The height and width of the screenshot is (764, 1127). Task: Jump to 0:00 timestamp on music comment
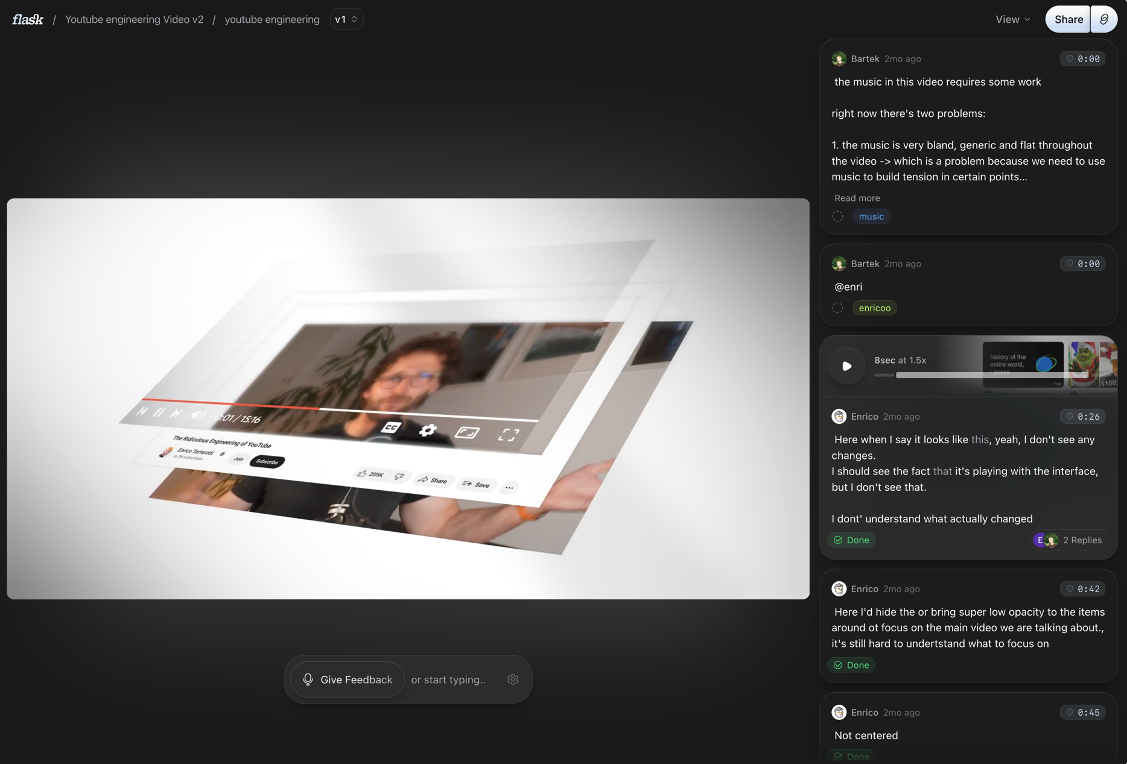tap(1082, 58)
